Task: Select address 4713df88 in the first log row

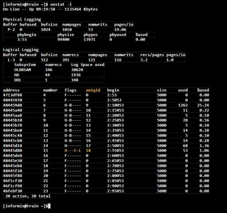Action: [13, 95]
